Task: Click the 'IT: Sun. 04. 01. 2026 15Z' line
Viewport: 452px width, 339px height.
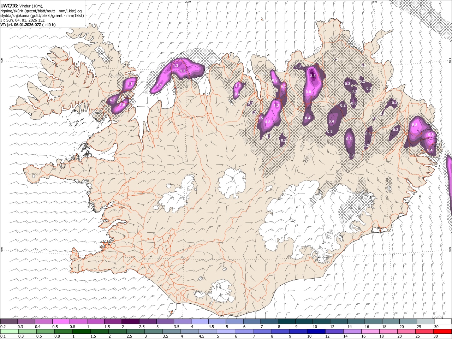Action: tap(23, 20)
